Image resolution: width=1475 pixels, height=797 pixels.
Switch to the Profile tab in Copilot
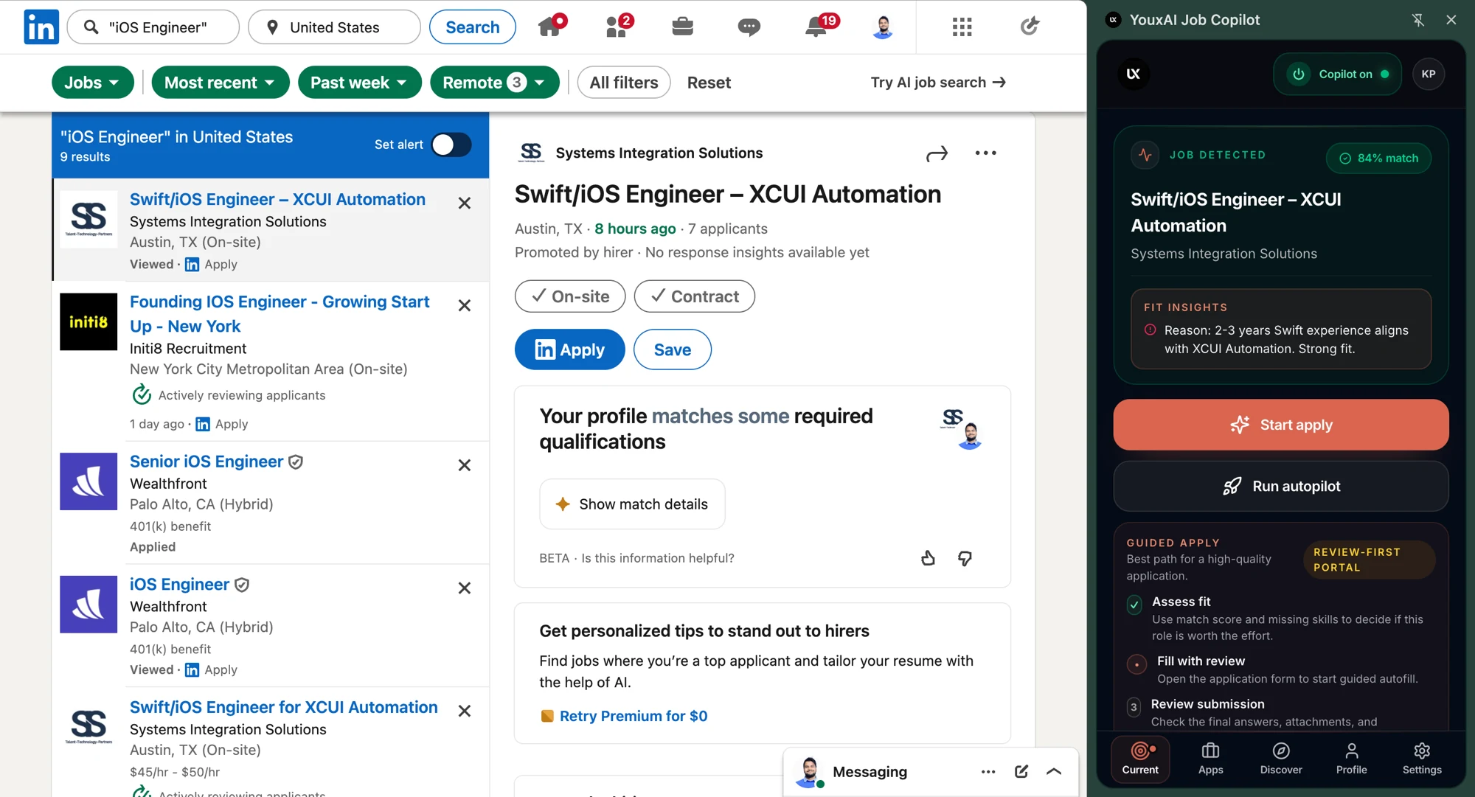coord(1351,758)
